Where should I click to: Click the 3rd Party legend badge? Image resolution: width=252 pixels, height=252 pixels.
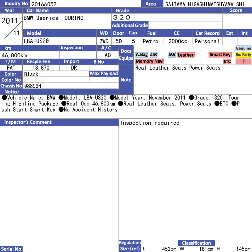click(243, 54)
